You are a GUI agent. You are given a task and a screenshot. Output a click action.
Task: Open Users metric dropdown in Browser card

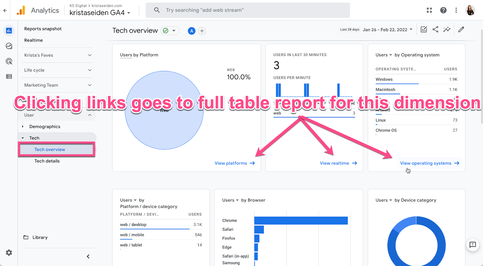click(231, 200)
